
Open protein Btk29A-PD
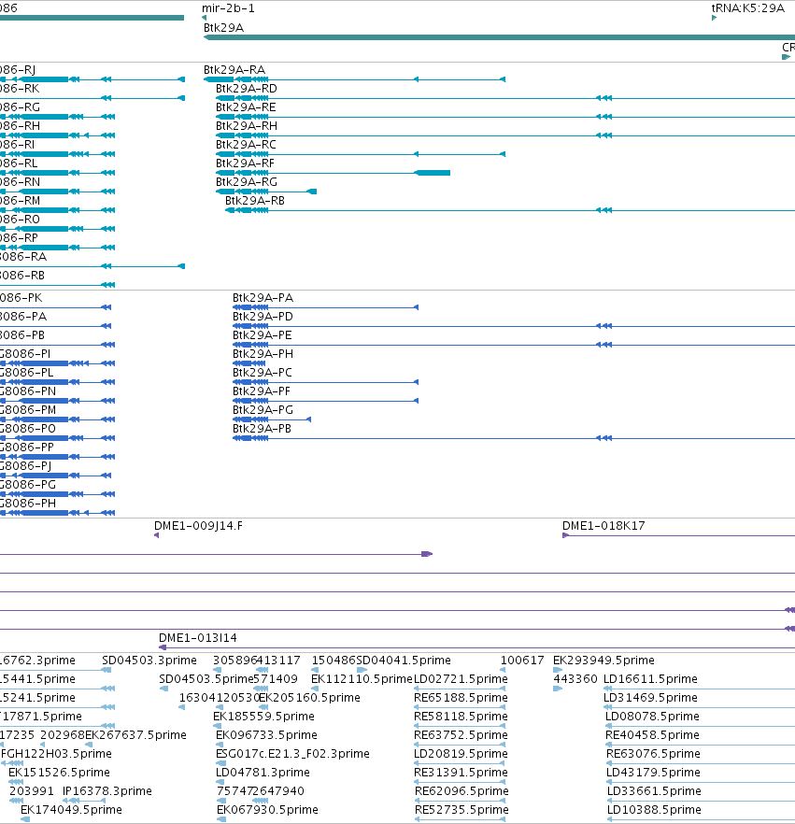click(514, 326)
